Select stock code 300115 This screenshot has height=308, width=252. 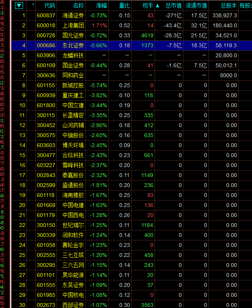46,115
